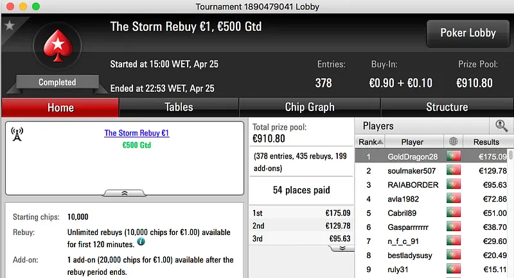The width and height of the screenshot is (514, 278).
Task: Switch to the Tables tab
Action: pyautogui.click(x=179, y=107)
